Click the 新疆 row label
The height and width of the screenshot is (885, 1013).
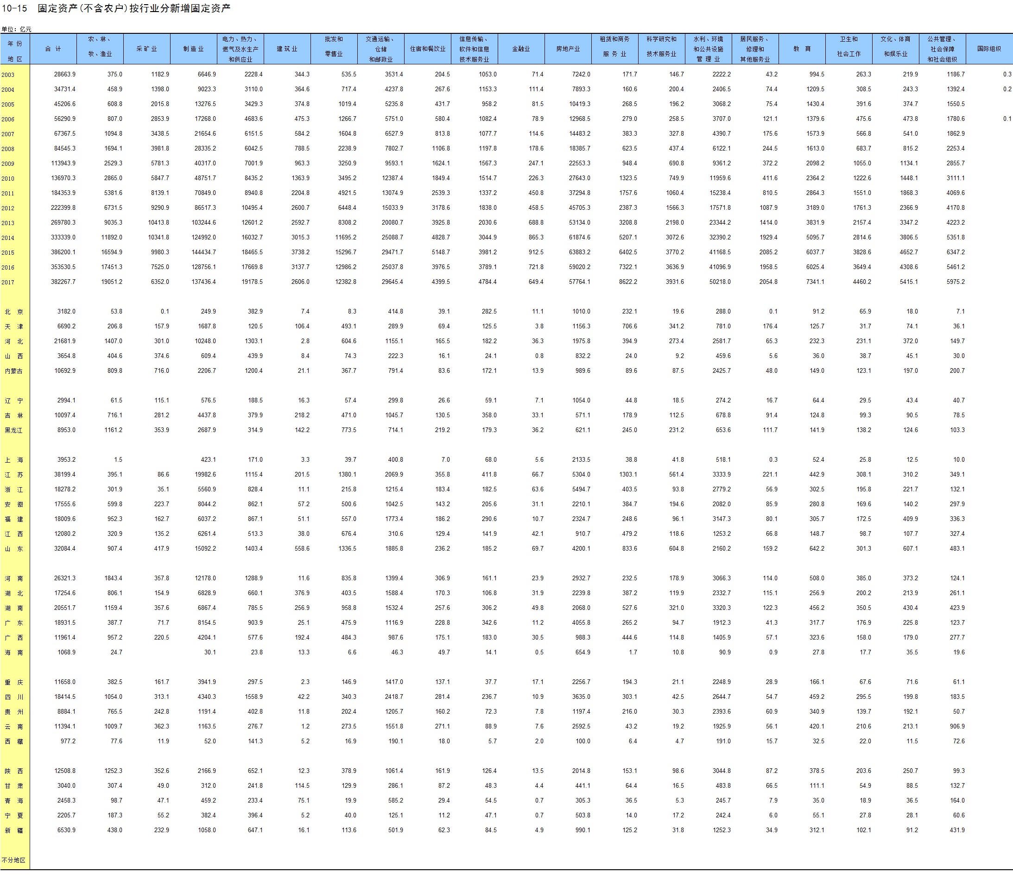(x=14, y=831)
